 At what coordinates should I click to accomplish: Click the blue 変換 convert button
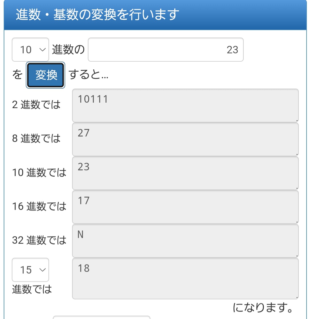click(45, 75)
